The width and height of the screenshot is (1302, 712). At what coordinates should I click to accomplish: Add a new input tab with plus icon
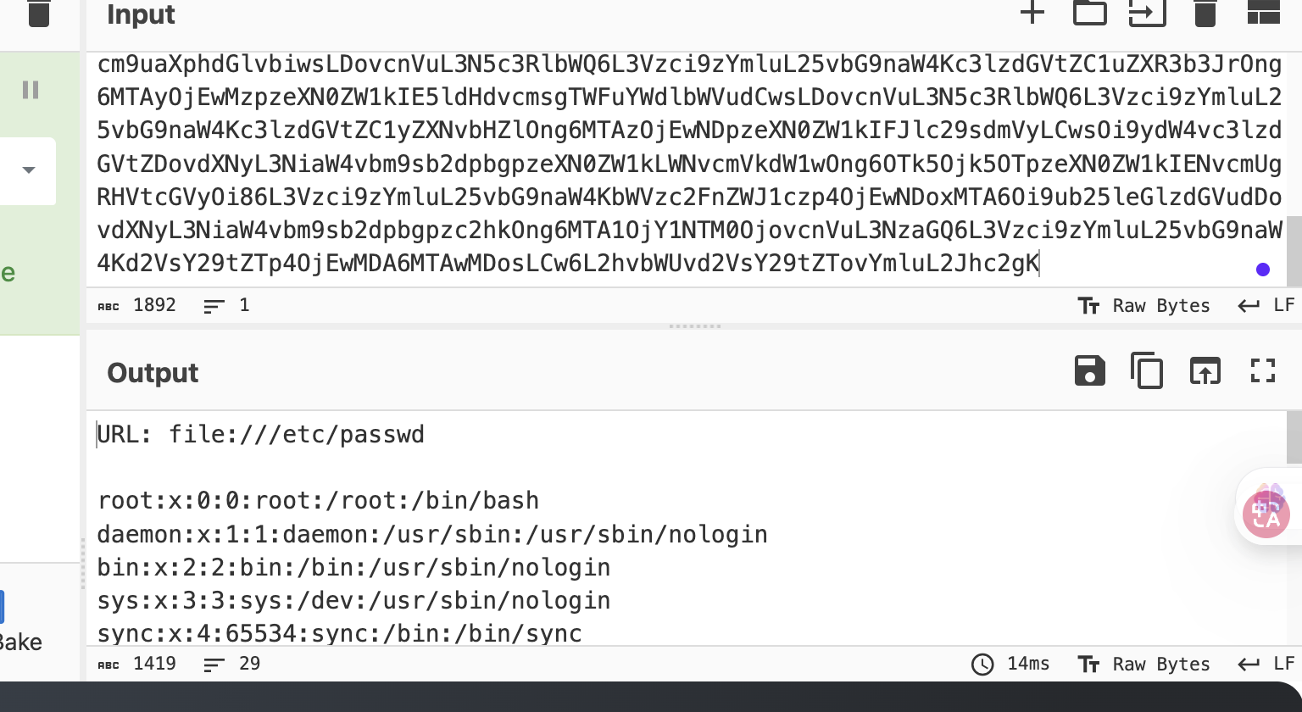pyautogui.click(x=1032, y=12)
